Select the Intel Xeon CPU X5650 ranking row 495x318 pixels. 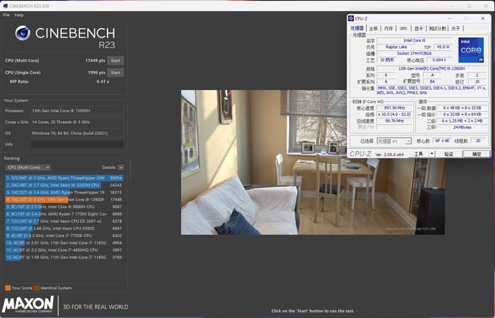64,228
